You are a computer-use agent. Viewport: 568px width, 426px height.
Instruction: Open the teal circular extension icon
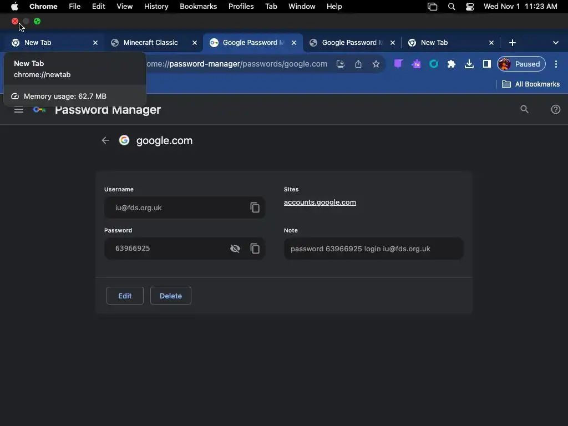pyautogui.click(x=434, y=64)
